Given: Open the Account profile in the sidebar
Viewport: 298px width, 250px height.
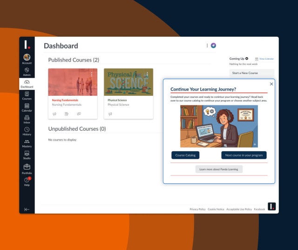Looking at the screenshot, I should pyautogui.click(x=27, y=59).
